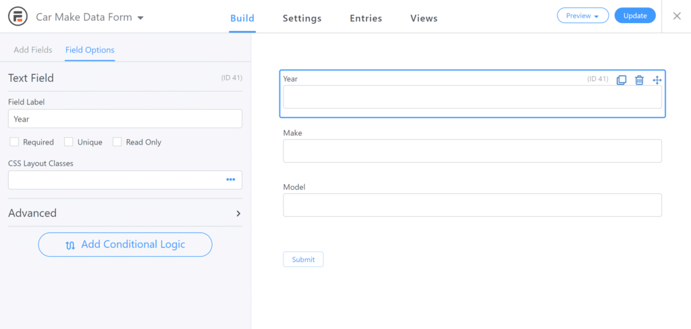Switch to the Settings tab
Viewport: 691px width, 329px height.
point(302,18)
